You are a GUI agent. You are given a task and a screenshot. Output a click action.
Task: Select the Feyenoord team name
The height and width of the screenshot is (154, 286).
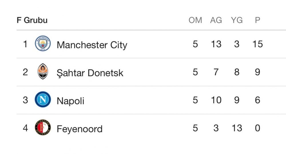[x=80, y=129]
